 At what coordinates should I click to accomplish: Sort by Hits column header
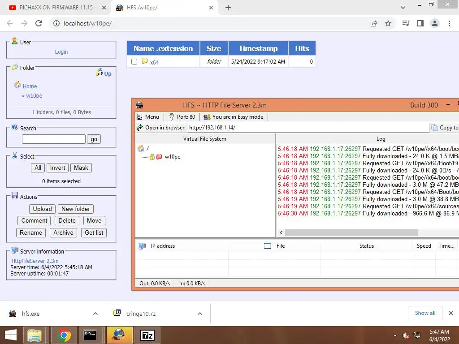tap(302, 48)
